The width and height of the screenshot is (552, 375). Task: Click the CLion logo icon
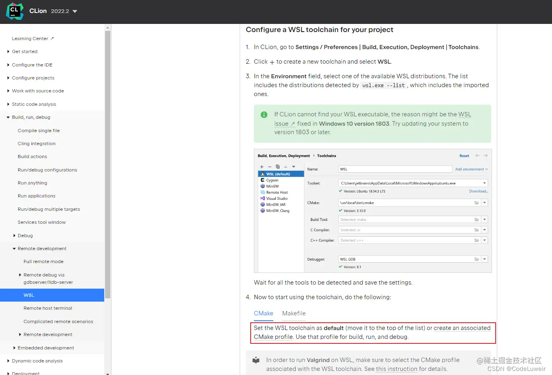pyautogui.click(x=15, y=11)
